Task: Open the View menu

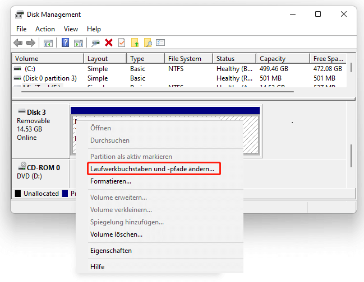Action: (71, 29)
